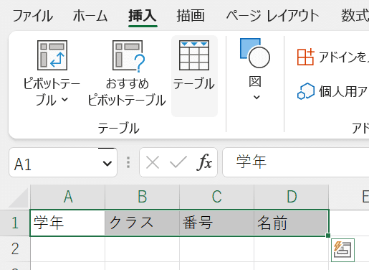Select column C header
Viewport: 369px width, 270px height.
pyautogui.click(x=217, y=197)
